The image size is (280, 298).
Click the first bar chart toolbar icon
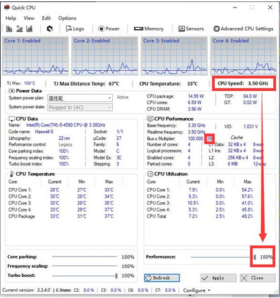pos(9,29)
